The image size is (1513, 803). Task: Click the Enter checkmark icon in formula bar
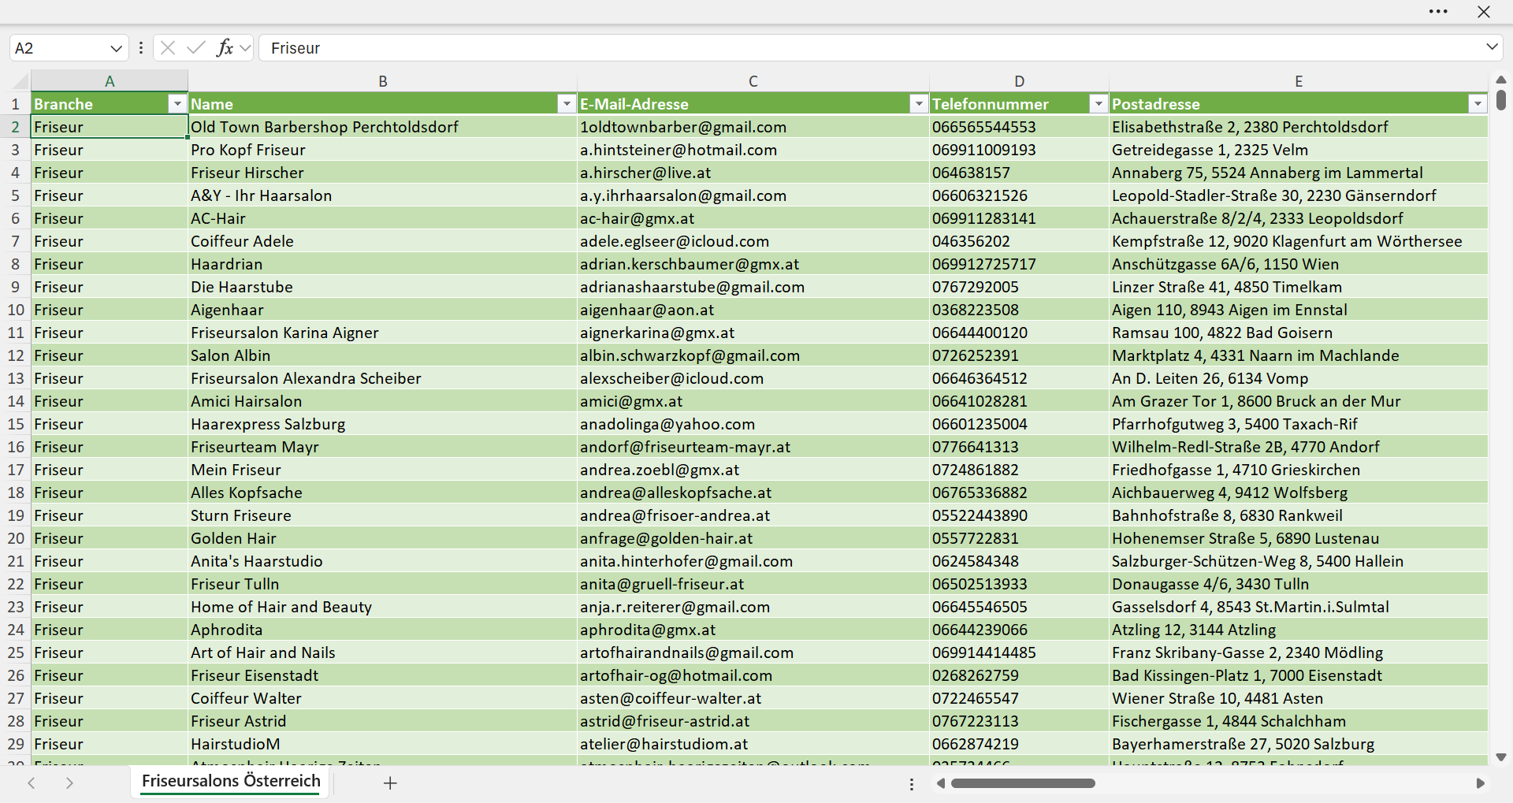click(x=195, y=48)
